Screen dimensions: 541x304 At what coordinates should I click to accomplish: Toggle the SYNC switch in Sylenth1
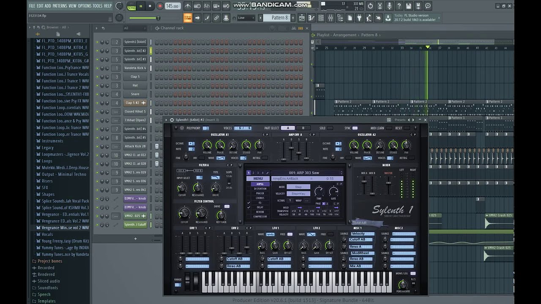coord(355,128)
